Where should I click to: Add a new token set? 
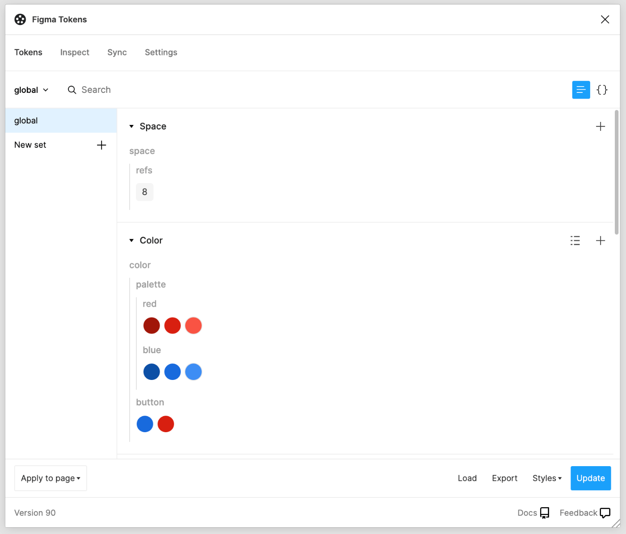tap(102, 145)
